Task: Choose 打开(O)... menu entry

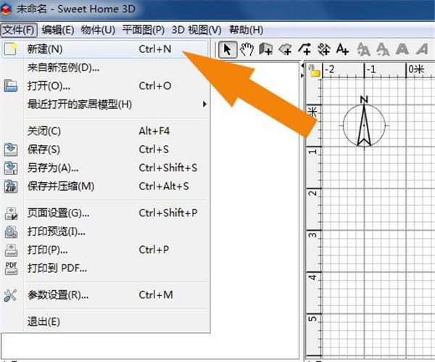Action: pyautogui.click(x=105, y=86)
